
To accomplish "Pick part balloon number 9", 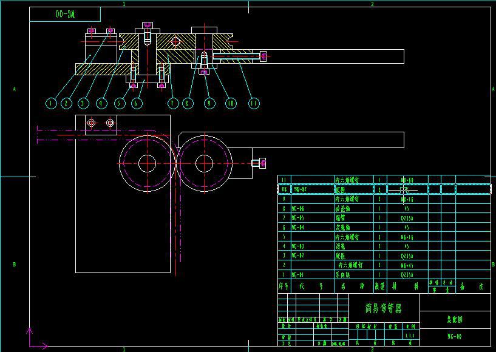I will [210, 103].
